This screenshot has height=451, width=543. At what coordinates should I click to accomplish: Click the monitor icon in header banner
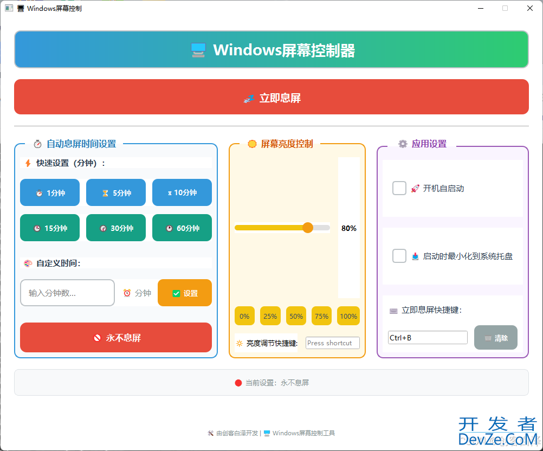pyautogui.click(x=198, y=50)
